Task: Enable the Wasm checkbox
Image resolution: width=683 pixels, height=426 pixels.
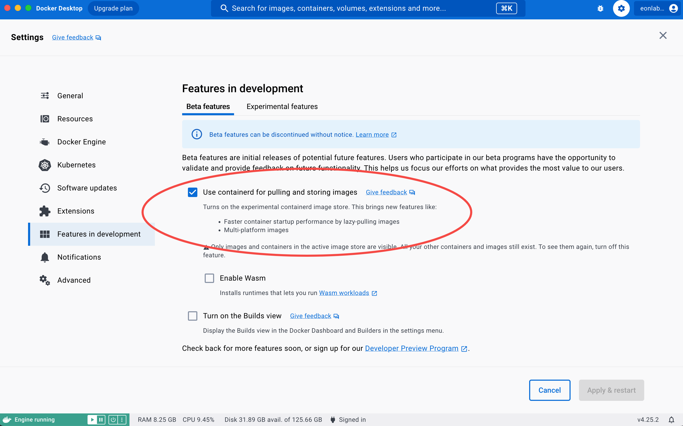Action: [209, 278]
